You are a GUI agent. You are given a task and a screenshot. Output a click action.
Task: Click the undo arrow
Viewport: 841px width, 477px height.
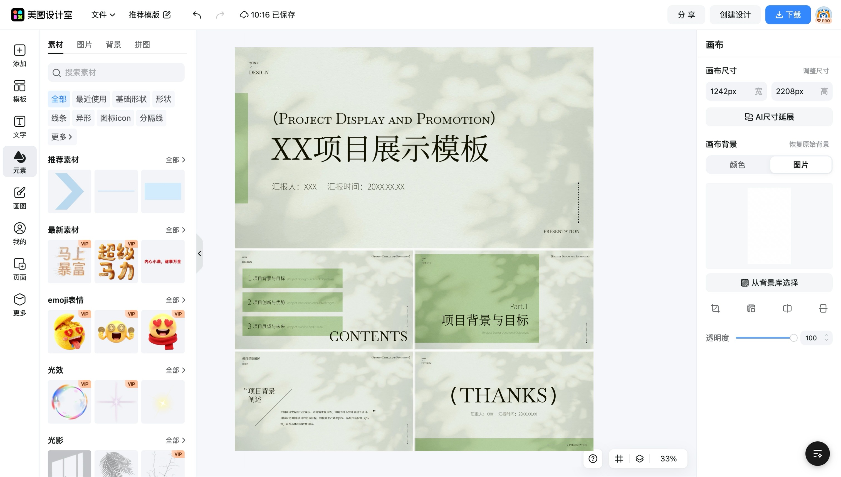pos(197,15)
